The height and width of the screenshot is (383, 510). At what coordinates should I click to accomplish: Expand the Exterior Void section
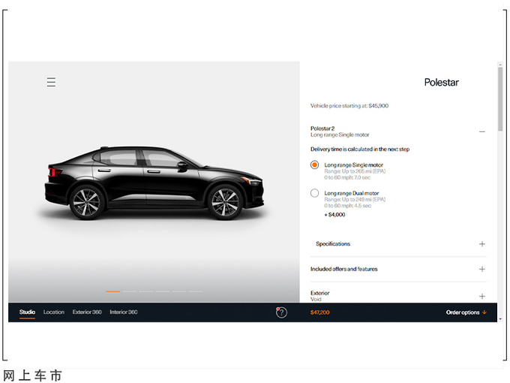481,296
